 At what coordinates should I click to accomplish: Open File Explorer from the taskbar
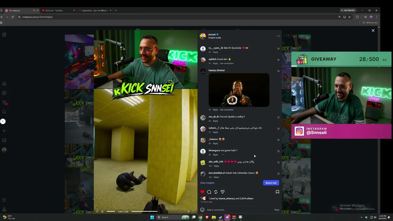214,217
